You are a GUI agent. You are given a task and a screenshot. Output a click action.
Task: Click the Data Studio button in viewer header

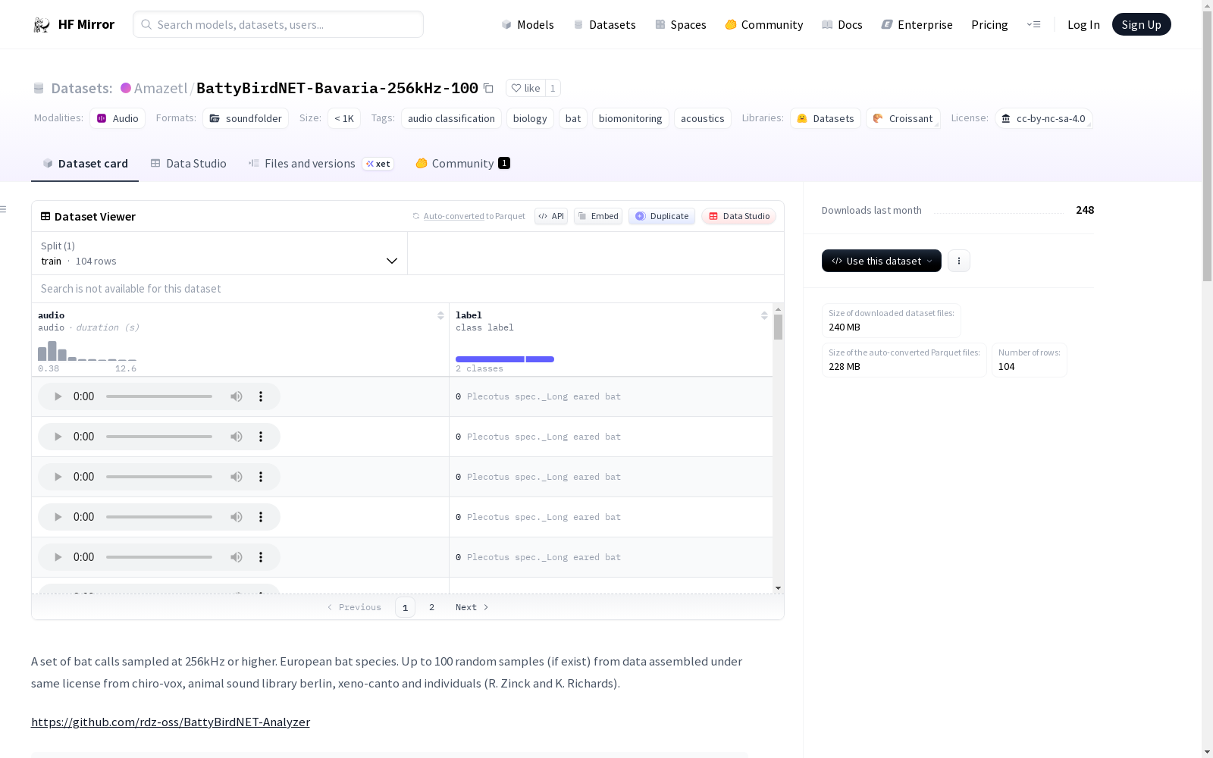pos(738,216)
